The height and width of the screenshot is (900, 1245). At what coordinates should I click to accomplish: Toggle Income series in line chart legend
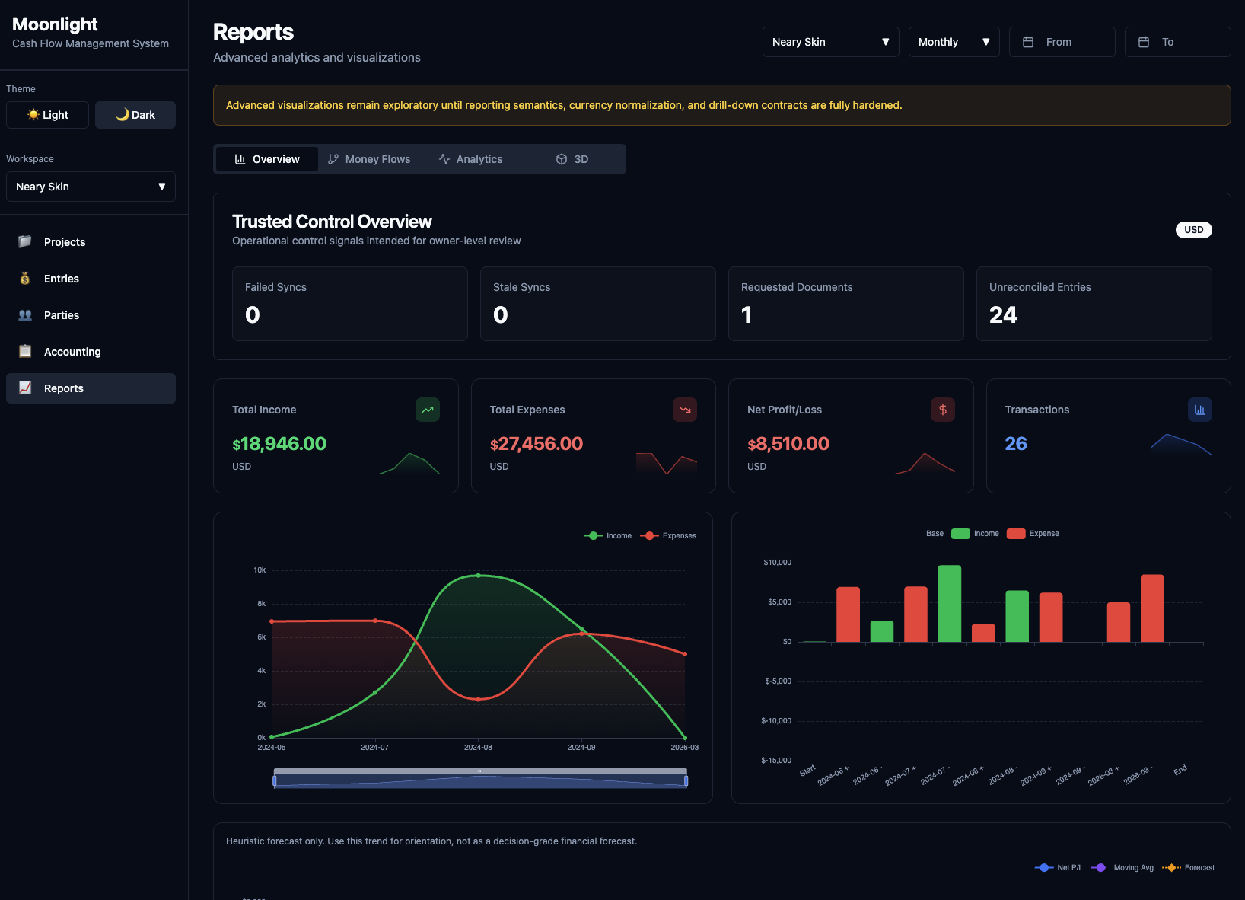pyautogui.click(x=608, y=536)
